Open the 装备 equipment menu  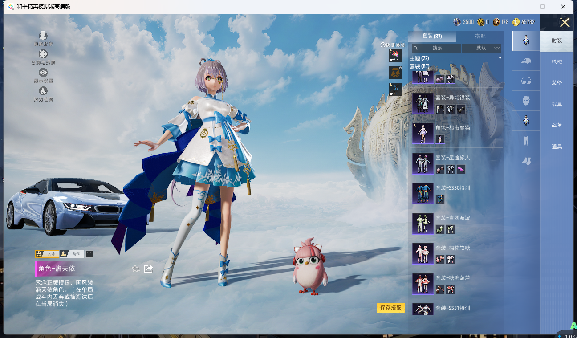pos(557,83)
